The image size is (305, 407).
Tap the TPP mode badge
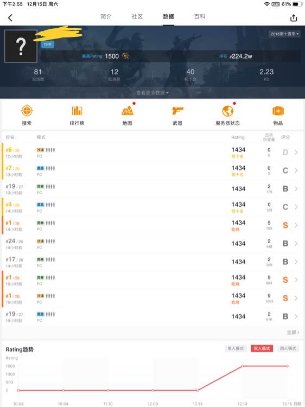point(48,44)
